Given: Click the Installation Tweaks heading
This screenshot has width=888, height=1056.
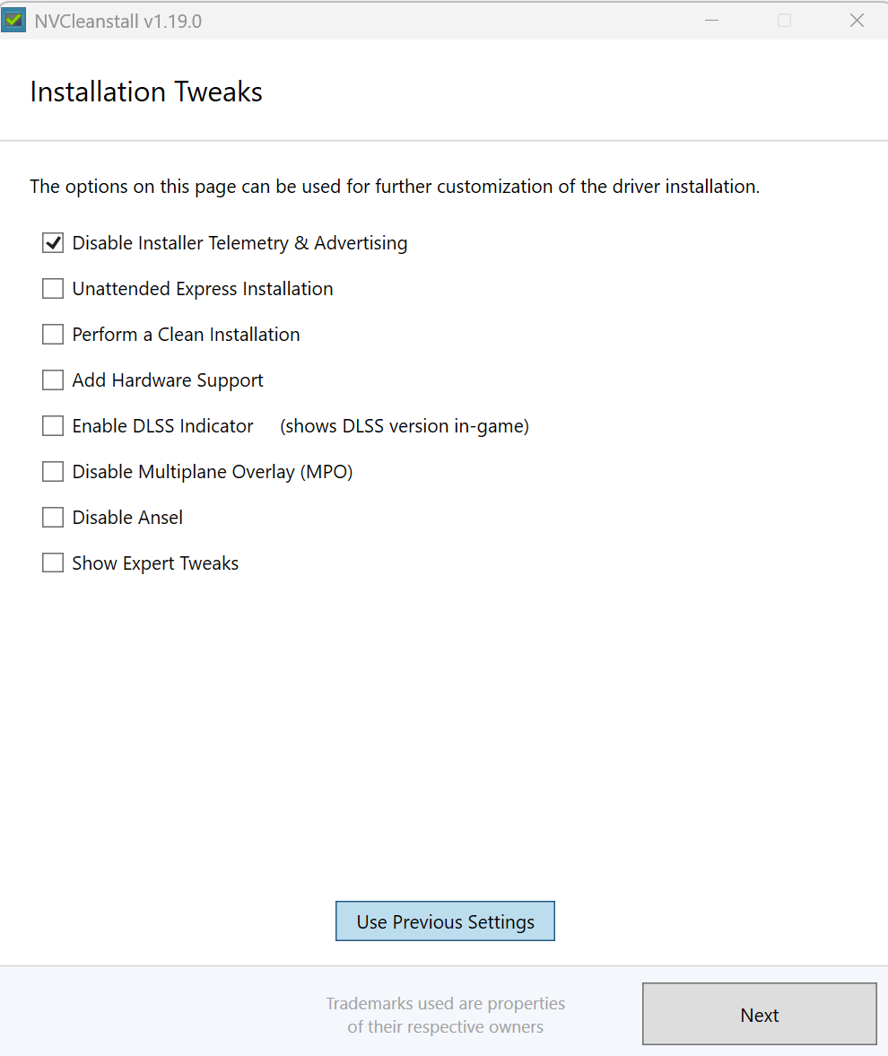Looking at the screenshot, I should tap(145, 92).
